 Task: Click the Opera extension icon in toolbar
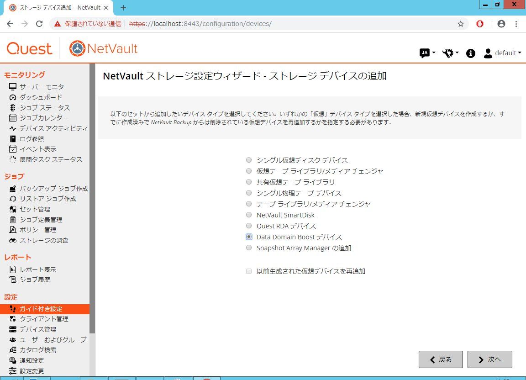click(x=480, y=23)
